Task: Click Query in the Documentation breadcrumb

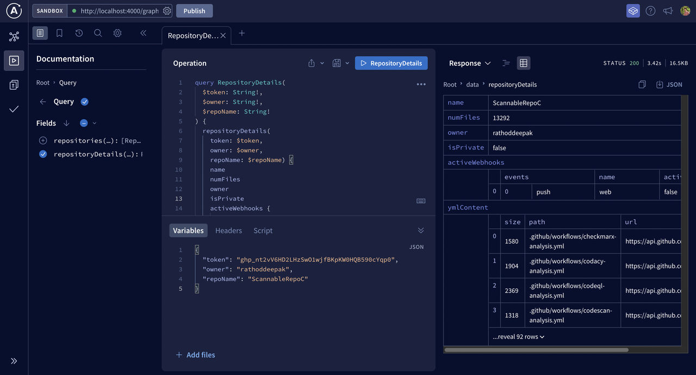Action: click(67, 83)
